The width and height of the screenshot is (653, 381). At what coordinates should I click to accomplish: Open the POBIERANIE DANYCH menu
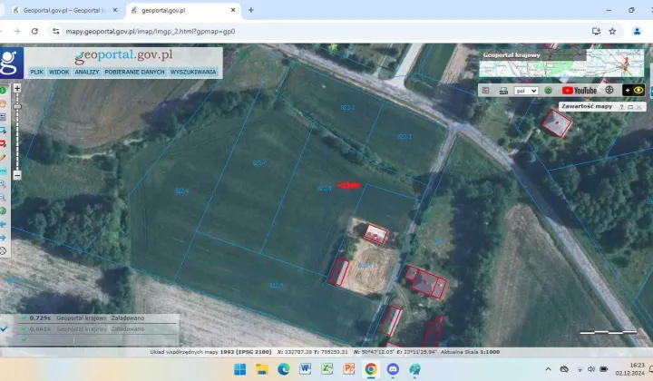coord(134,72)
